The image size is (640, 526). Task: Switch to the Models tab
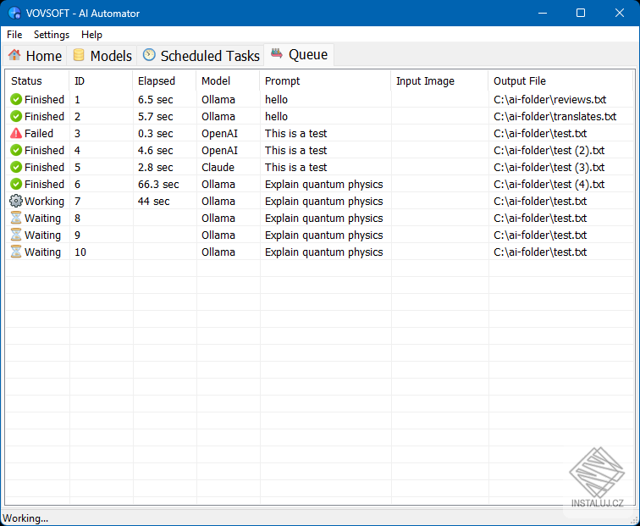click(x=102, y=56)
